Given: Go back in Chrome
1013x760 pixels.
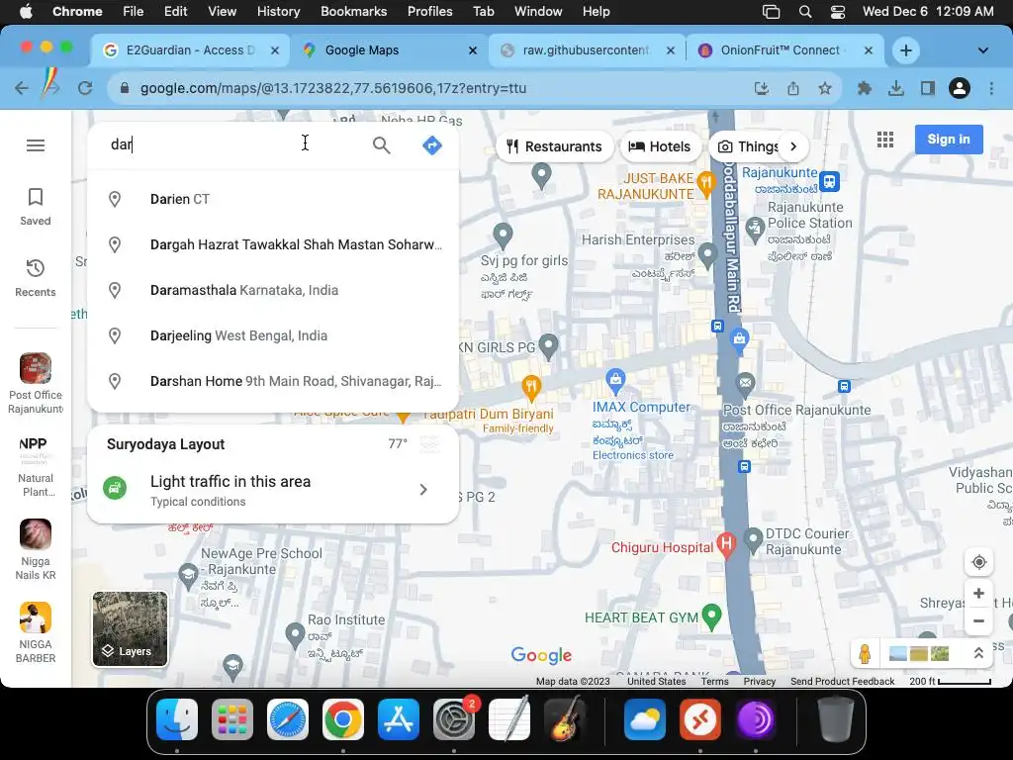Looking at the screenshot, I should pyautogui.click(x=22, y=88).
